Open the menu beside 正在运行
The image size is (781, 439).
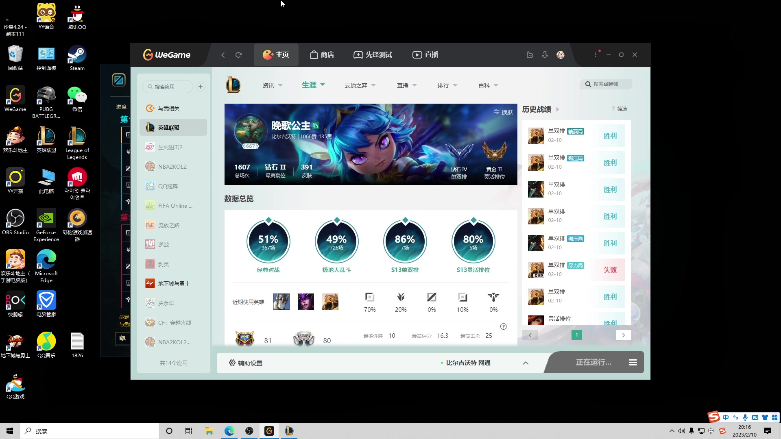(633, 363)
